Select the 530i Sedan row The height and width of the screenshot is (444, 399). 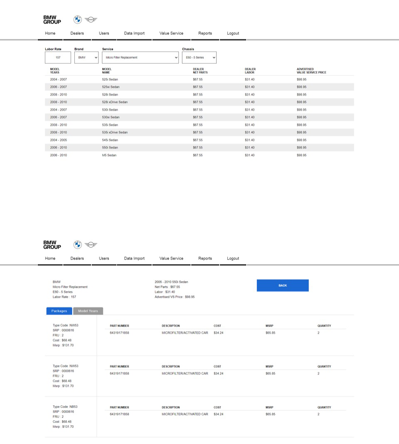tap(199, 109)
